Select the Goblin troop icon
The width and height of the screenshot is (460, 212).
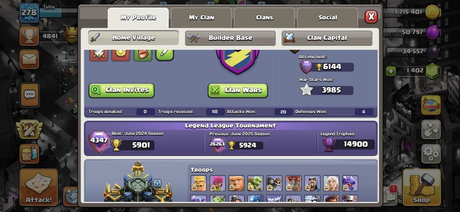coord(255,183)
